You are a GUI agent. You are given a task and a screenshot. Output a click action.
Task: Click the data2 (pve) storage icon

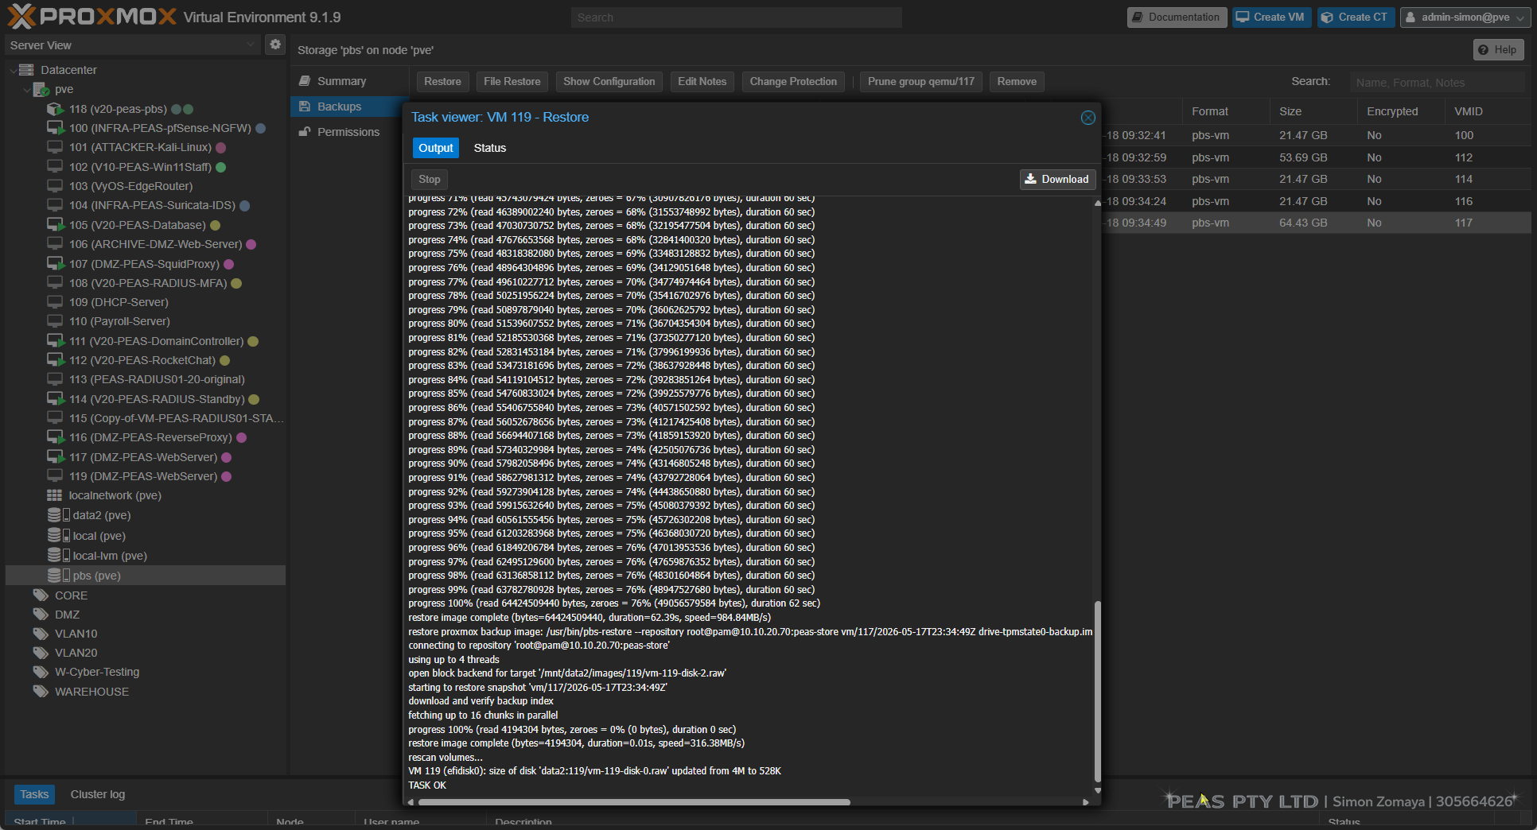point(58,515)
